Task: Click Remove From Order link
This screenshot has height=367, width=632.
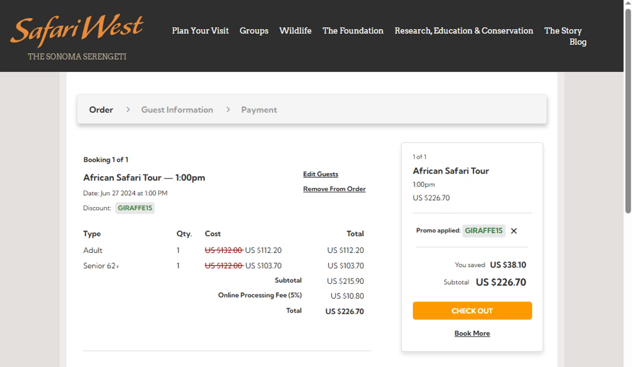Action: click(334, 189)
